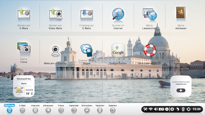Switch to Tabellen tab
The image size is (205, 115).
click(x=100, y=109)
